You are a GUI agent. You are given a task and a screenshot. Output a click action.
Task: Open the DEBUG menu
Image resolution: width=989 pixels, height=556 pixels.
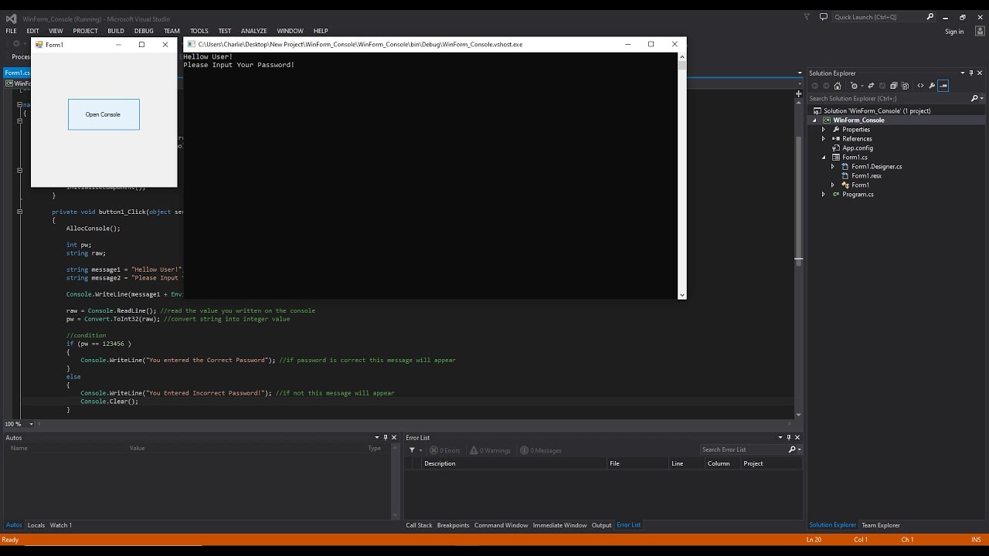(x=144, y=31)
